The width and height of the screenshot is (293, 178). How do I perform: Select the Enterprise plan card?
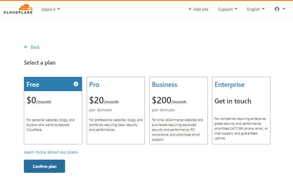click(241, 110)
